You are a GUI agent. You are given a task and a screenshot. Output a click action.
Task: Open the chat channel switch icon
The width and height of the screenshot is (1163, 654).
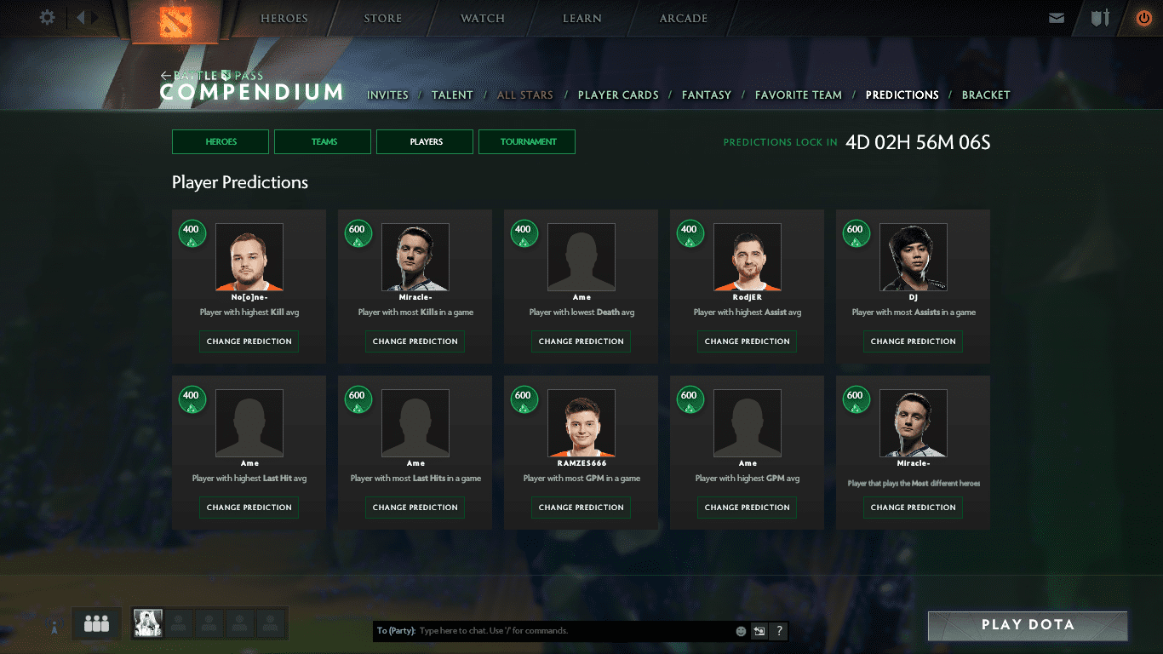[759, 631]
